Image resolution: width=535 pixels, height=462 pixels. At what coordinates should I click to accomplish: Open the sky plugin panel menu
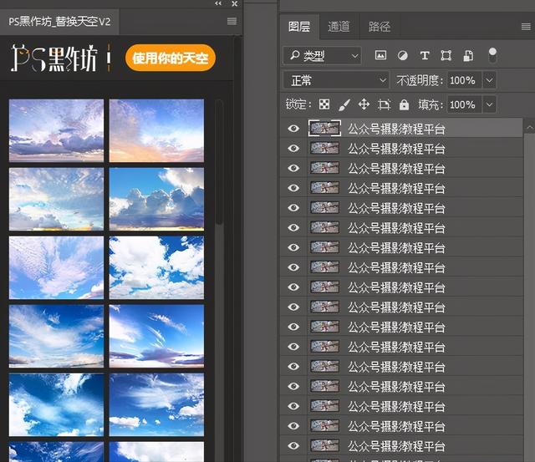(232, 21)
